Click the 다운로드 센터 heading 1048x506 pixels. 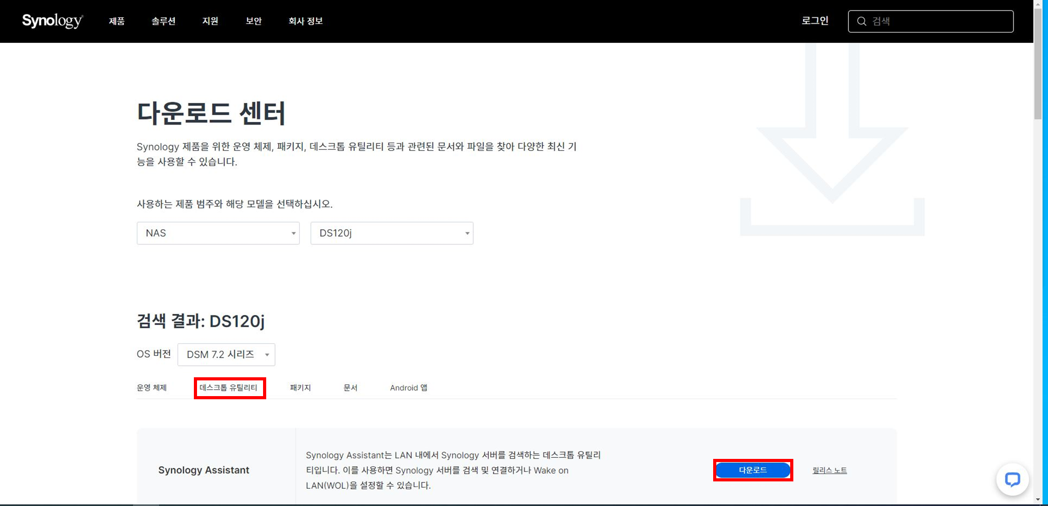[211, 113]
